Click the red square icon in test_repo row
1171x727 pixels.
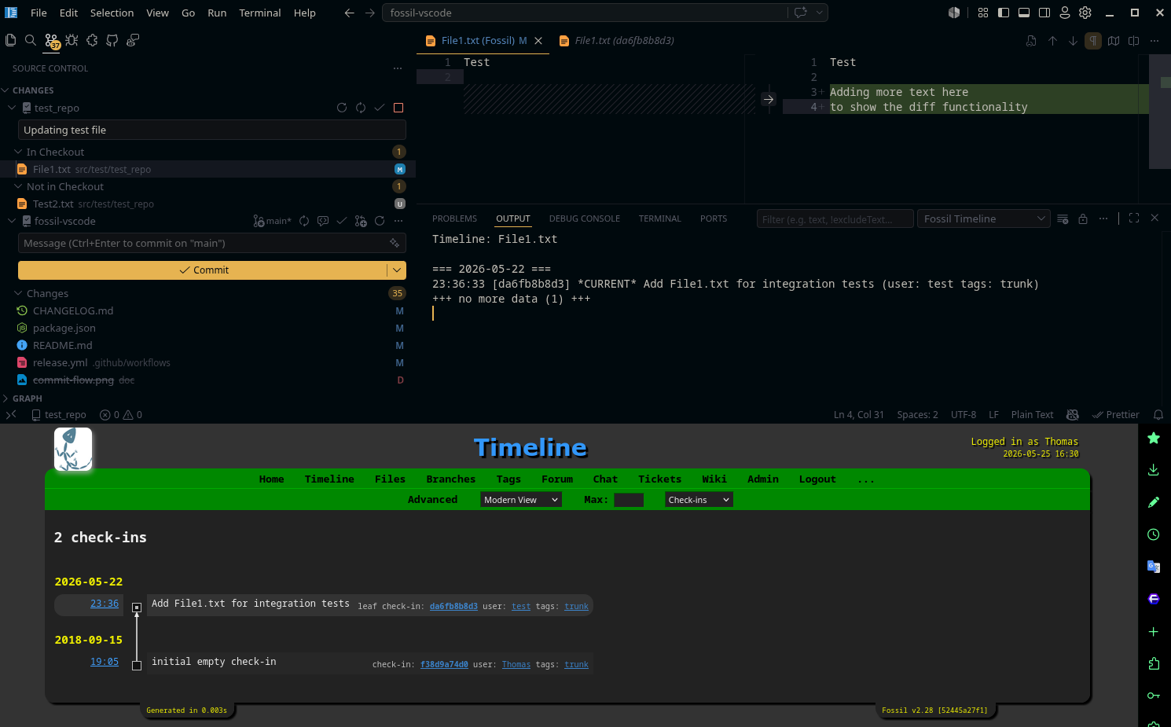click(398, 108)
